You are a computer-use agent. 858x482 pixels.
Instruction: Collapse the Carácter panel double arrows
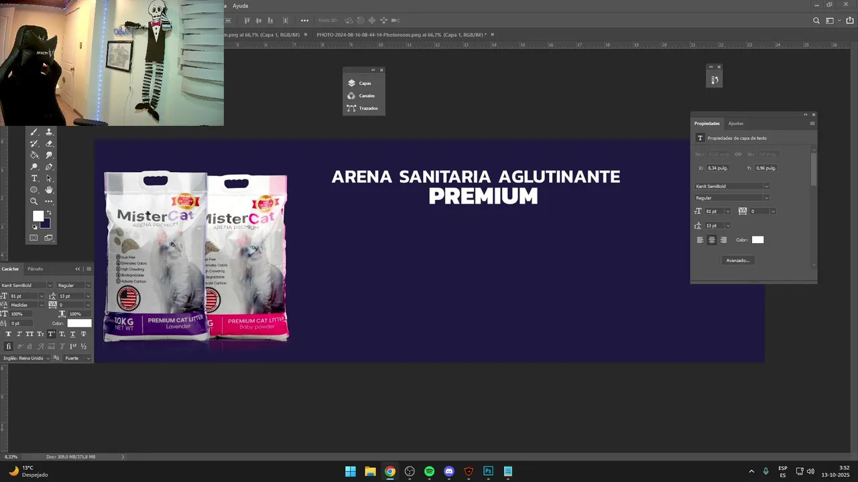click(78, 269)
